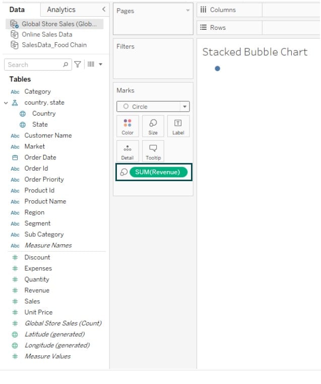
Task: Click the search magnifier icon
Action: (66, 65)
